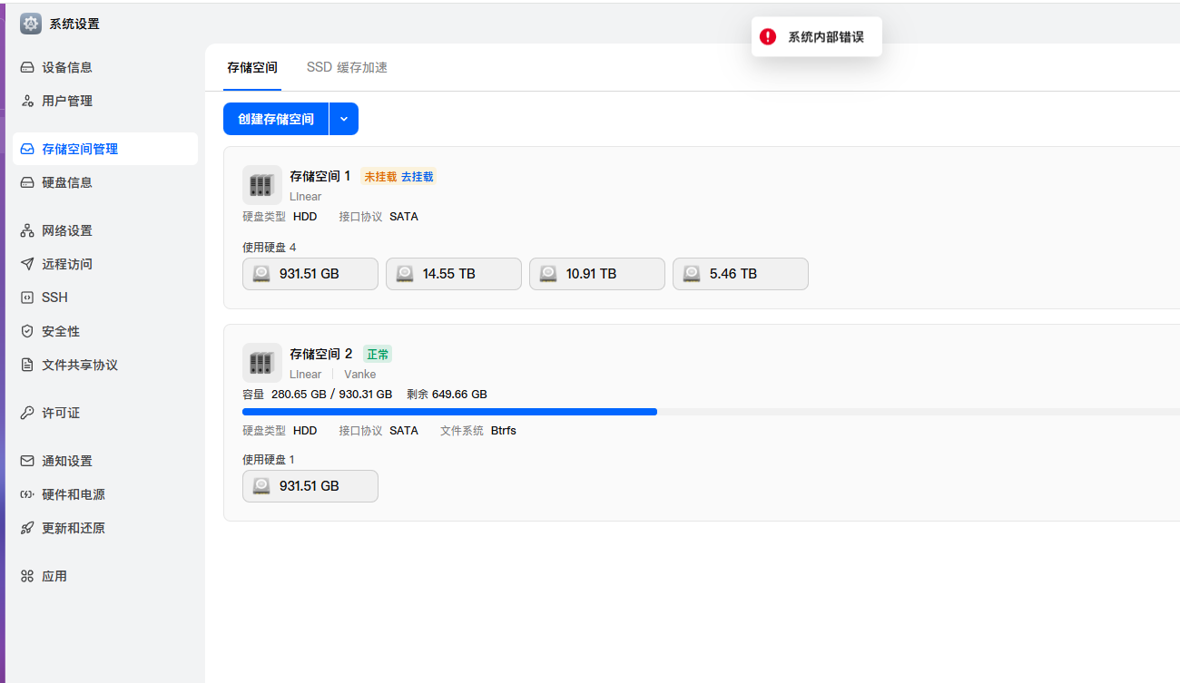Click the disk icon of 10.91 TB drive
This screenshot has width=1180, height=683.
point(548,273)
